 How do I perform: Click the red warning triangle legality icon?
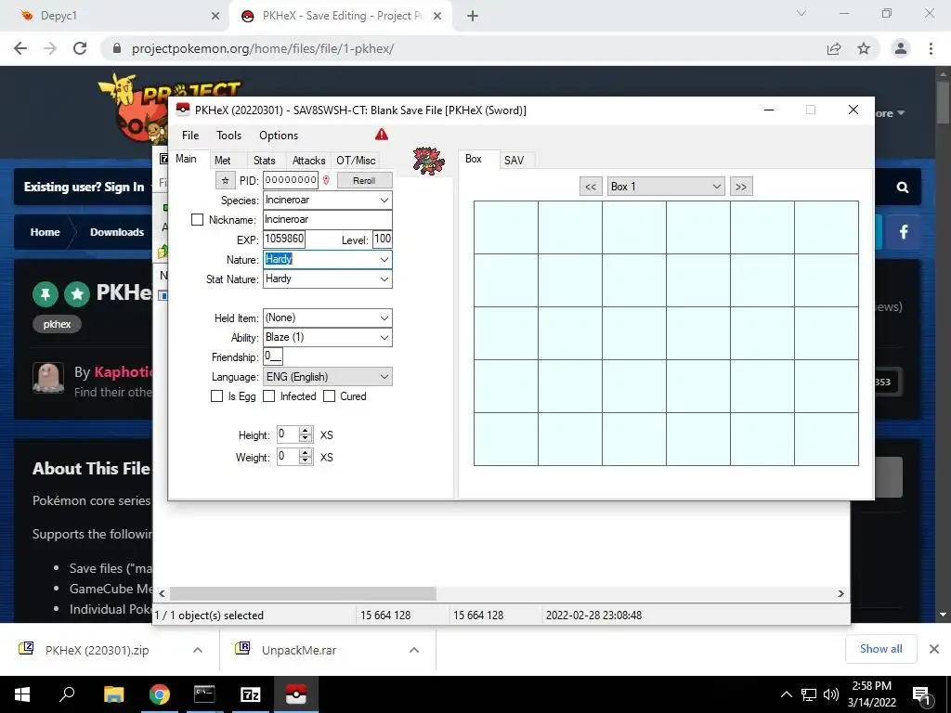381,135
